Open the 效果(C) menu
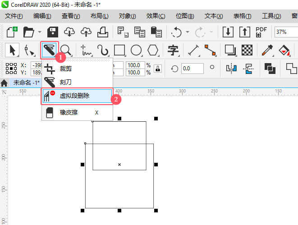The height and width of the screenshot is (225, 298). [x=156, y=16]
